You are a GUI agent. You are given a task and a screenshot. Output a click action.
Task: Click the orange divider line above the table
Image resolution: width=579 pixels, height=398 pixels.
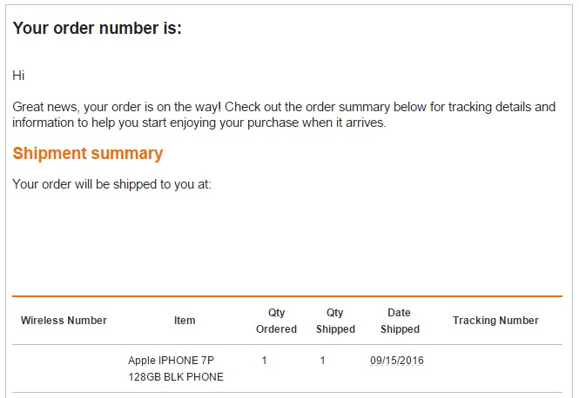point(287,296)
